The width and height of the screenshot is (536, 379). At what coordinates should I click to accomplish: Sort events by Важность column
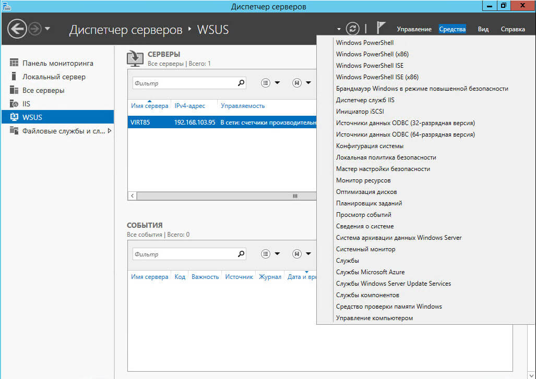pyautogui.click(x=205, y=277)
